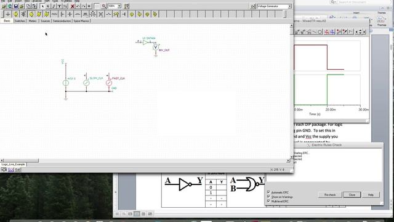Open the Voltage Generator combo box
Viewport: 394px width, 222px height.
click(x=274, y=6)
